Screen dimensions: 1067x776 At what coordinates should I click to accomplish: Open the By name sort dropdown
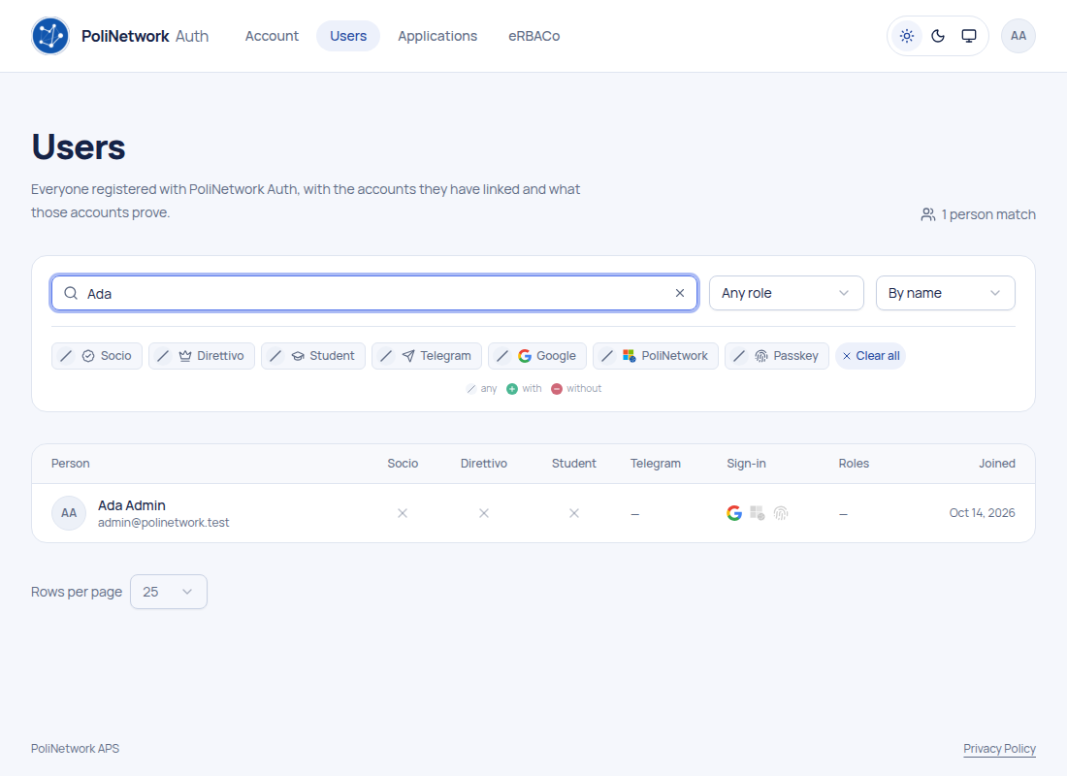[945, 293]
